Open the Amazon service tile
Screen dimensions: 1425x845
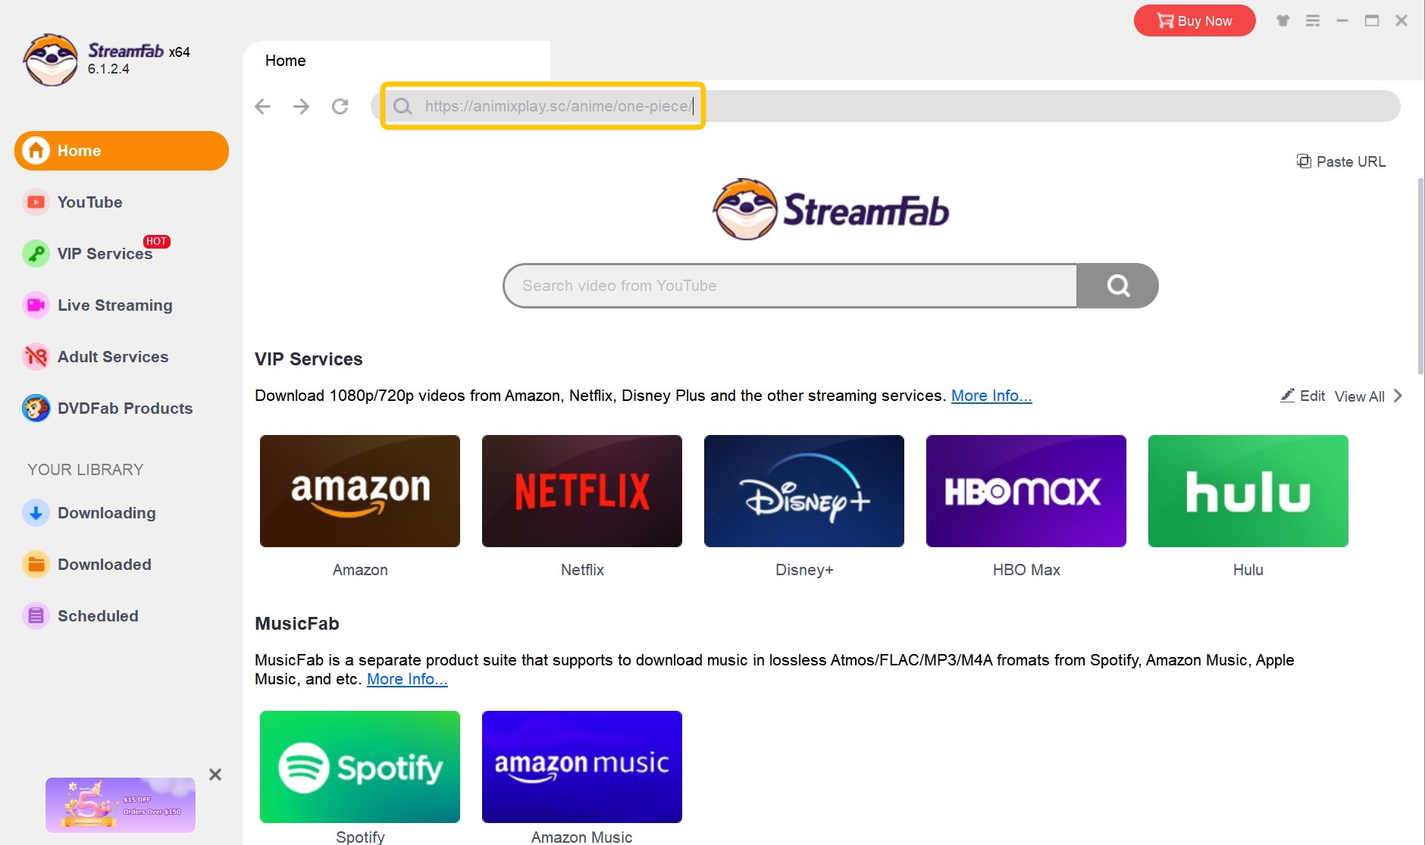click(x=360, y=491)
